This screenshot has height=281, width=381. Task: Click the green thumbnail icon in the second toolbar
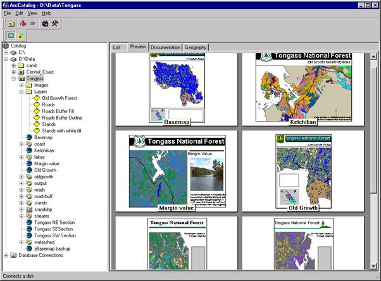click(11, 35)
